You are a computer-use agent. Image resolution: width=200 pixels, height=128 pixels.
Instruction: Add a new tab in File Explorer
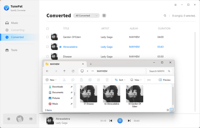[91, 64]
